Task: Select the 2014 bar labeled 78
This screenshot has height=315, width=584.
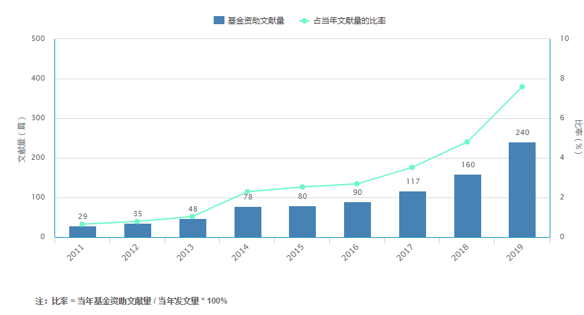Action: tap(248, 222)
